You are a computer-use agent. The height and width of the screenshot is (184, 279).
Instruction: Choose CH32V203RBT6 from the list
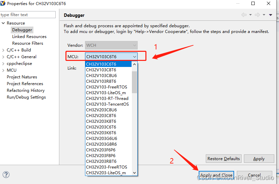pyautogui.click(x=109, y=161)
